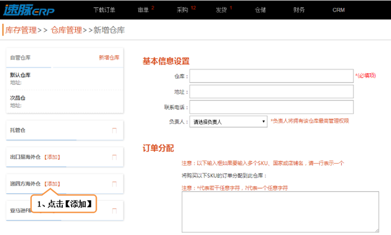Screen dimensions: 391x235
Task: Click the icon on the 出口易海外仓 row
Action: coord(115,157)
